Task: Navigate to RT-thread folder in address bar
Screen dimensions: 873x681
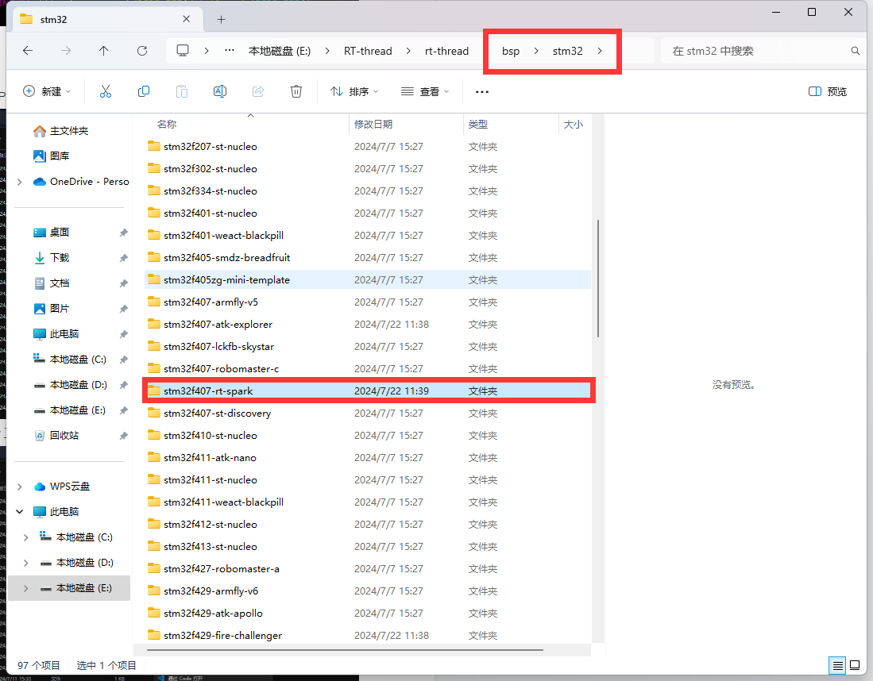Action: [368, 51]
